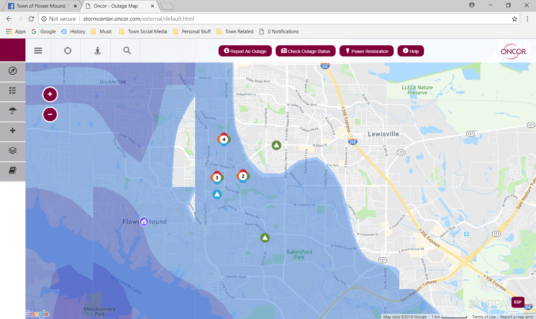Close the Town of Flower Mound tab
The image size is (536, 319).
click(75, 6)
